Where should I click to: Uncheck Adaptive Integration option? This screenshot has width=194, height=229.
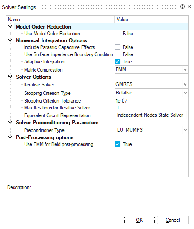[x=117, y=61]
